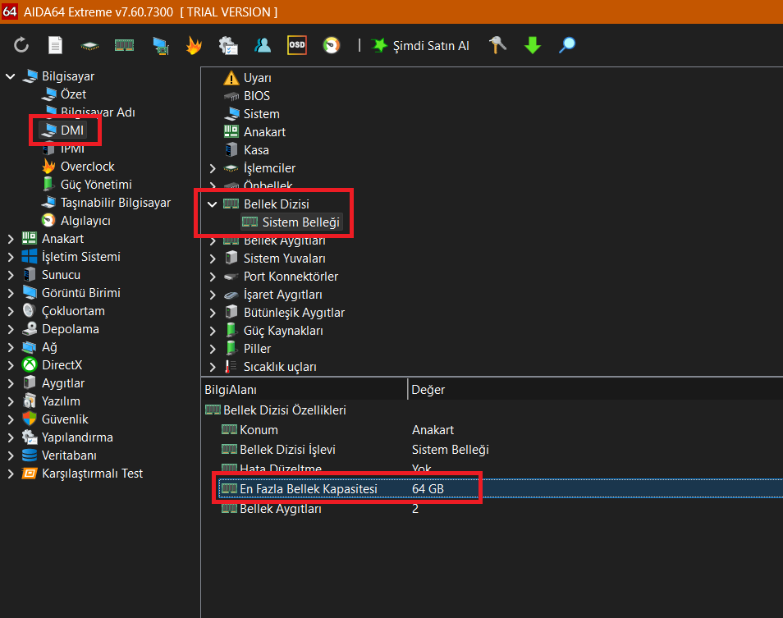783x618 pixels.
Task: Click the Değer column header
Action: point(428,390)
